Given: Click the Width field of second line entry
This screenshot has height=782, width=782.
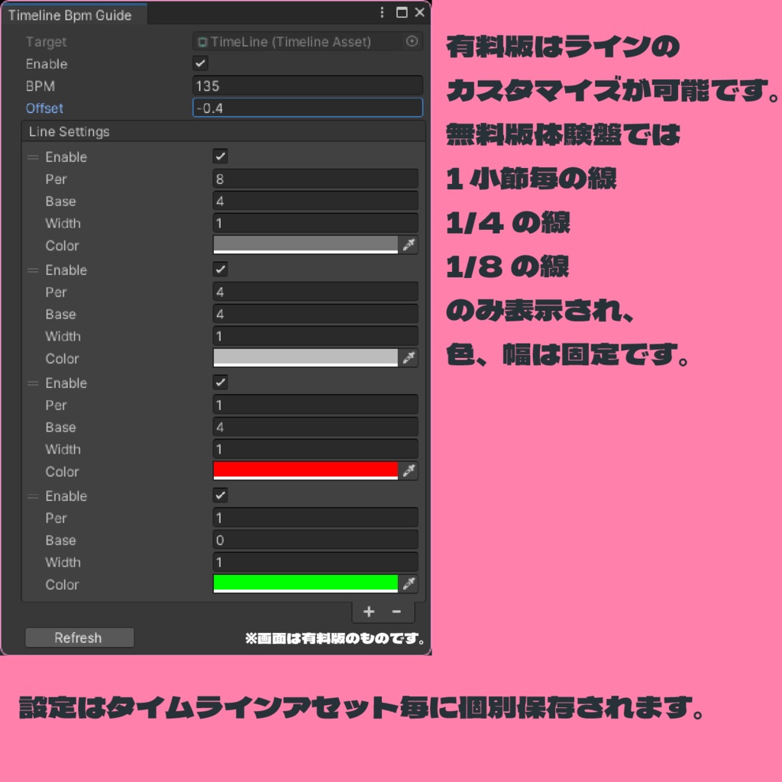Looking at the screenshot, I should (x=315, y=336).
